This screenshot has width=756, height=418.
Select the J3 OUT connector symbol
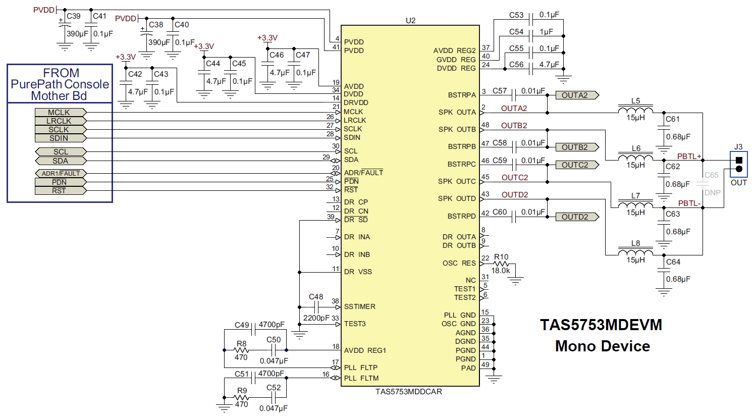(x=739, y=164)
